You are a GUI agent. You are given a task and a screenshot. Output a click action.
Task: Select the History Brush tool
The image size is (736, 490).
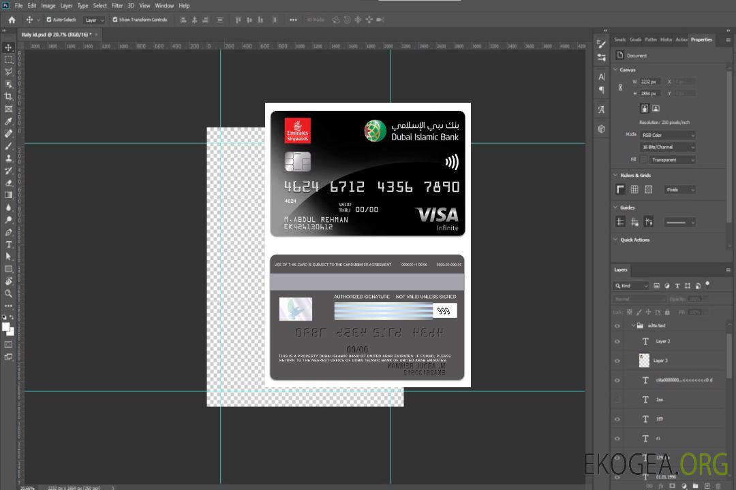8,171
